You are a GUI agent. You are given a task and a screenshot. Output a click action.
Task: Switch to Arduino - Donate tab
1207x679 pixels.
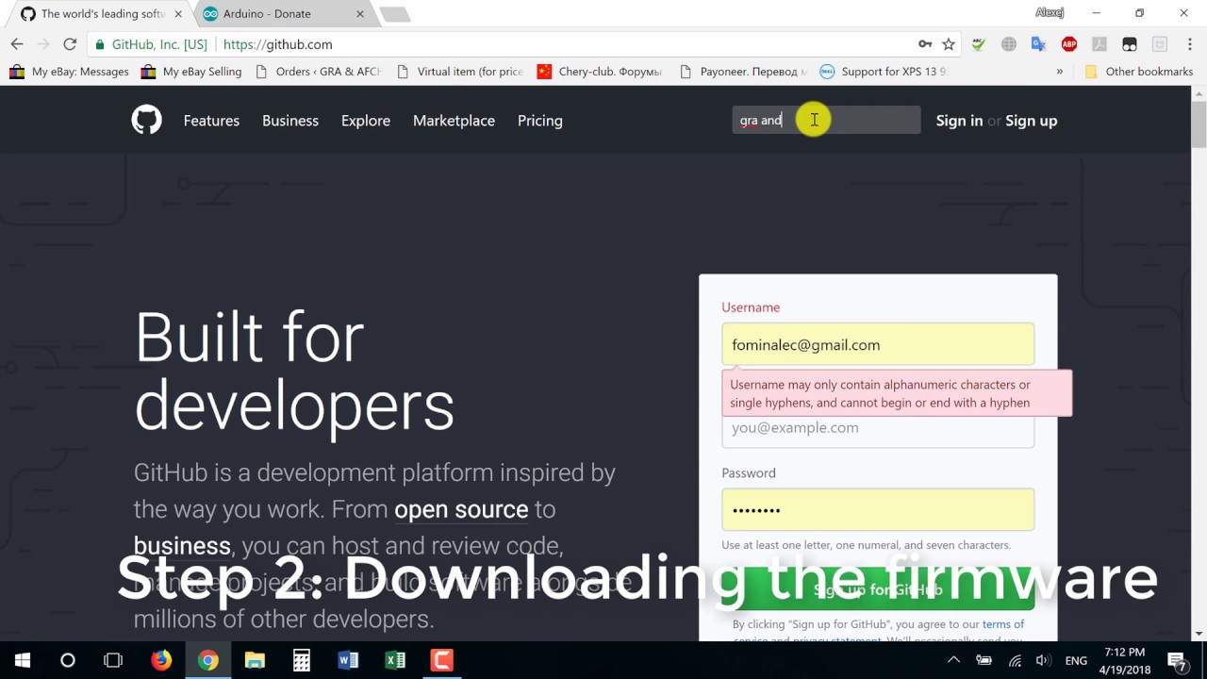click(281, 14)
